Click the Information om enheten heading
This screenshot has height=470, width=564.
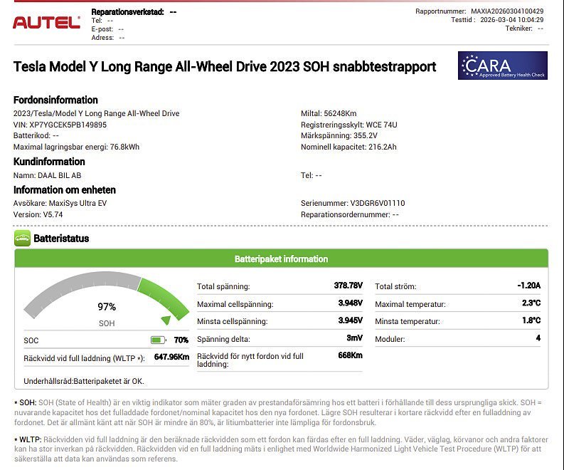point(65,190)
